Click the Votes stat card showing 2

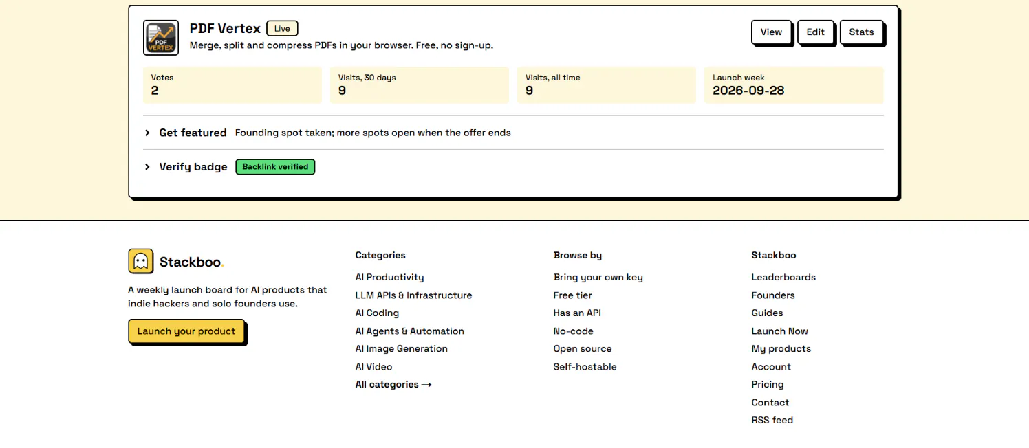tap(232, 85)
